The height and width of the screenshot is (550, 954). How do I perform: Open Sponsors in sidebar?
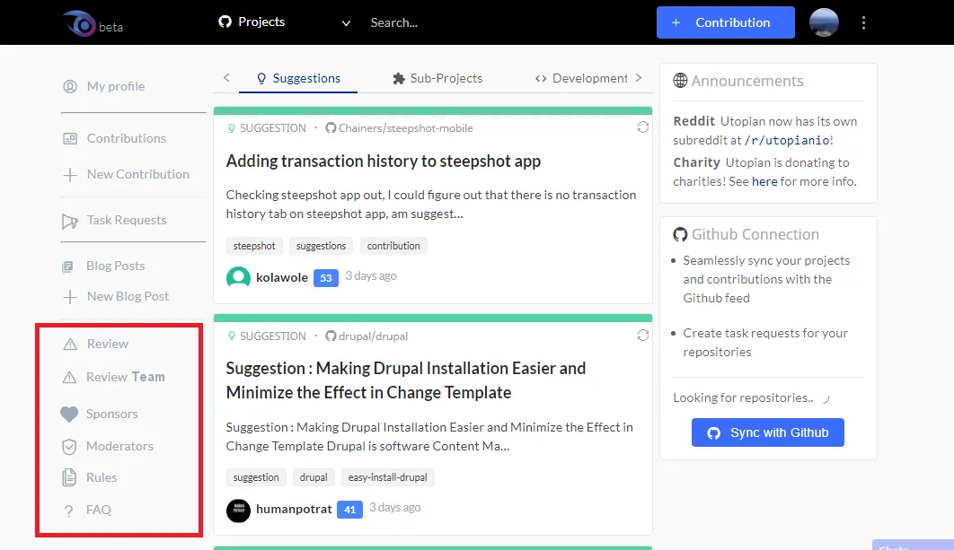pos(112,414)
